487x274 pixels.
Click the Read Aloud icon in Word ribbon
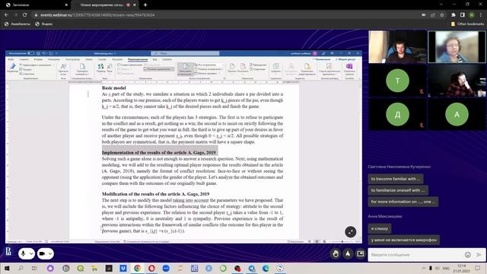point(63,68)
